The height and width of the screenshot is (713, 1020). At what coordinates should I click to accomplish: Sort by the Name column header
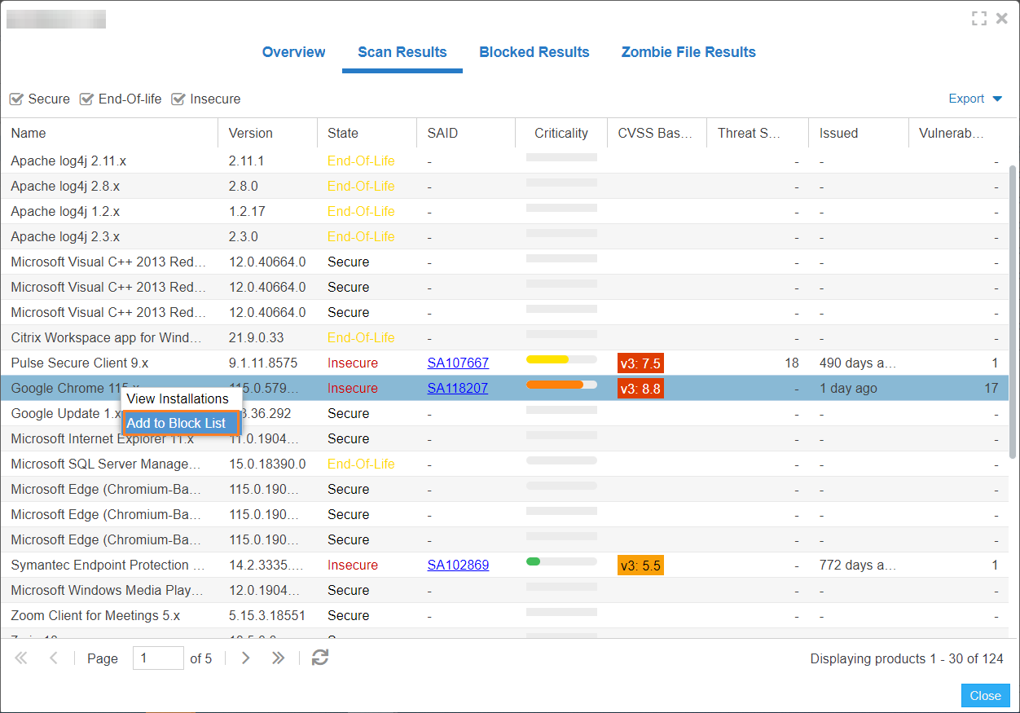click(x=109, y=134)
